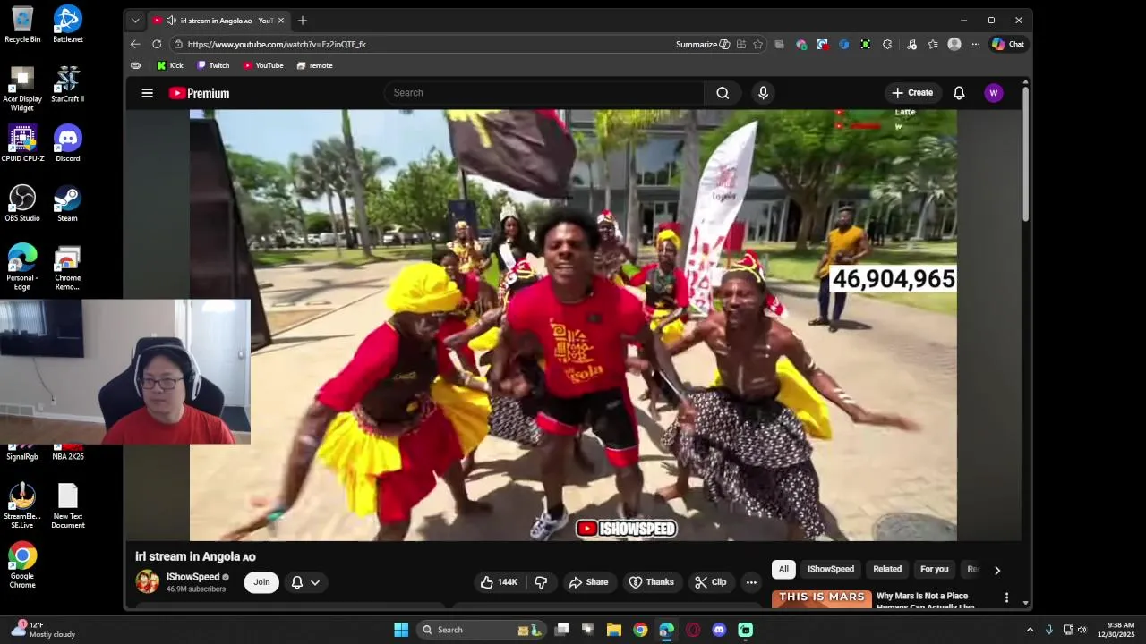Screen dimensions: 1146x644
Task: Start voice search with microphone icon
Action: point(763,93)
